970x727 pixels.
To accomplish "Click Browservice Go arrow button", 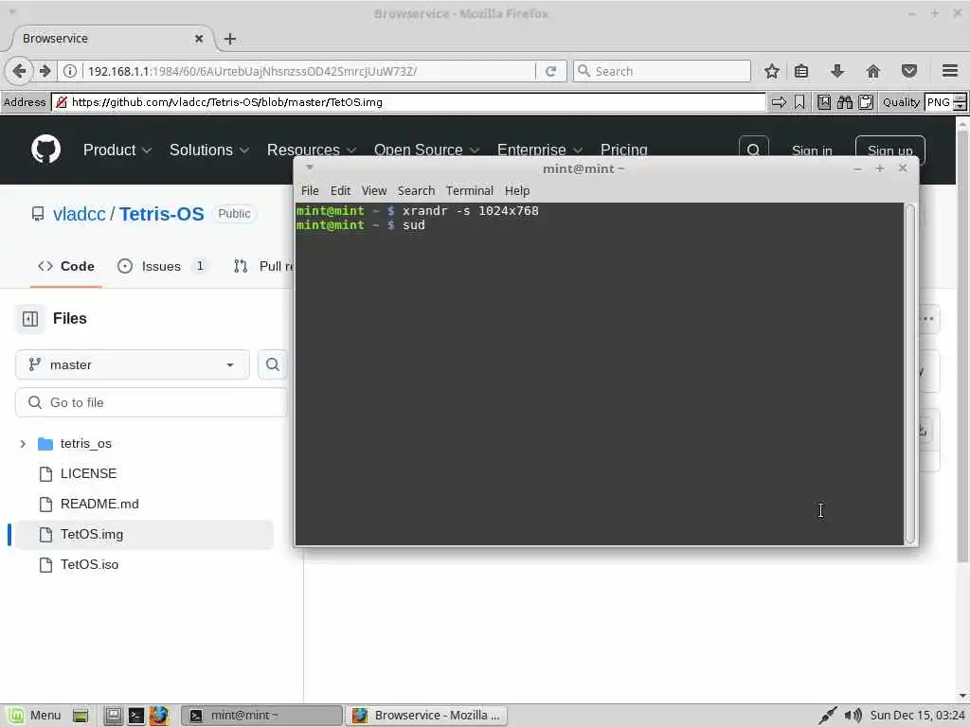I will (x=779, y=102).
